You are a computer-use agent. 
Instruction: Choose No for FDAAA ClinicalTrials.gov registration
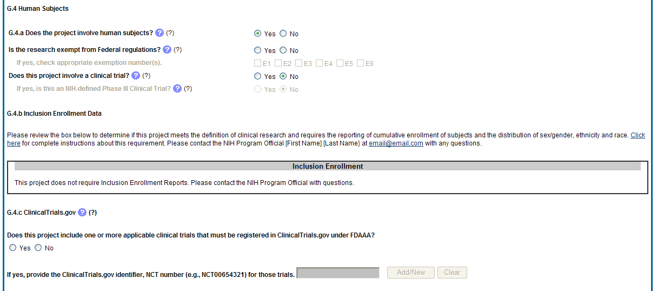(38, 248)
